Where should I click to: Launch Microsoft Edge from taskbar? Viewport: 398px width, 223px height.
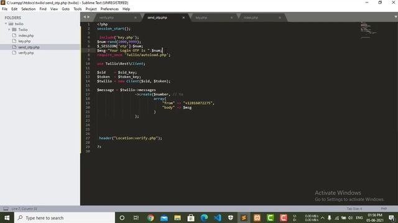204,217
